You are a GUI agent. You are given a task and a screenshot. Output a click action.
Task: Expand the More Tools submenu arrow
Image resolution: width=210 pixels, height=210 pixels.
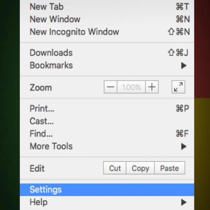pos(184,147)
